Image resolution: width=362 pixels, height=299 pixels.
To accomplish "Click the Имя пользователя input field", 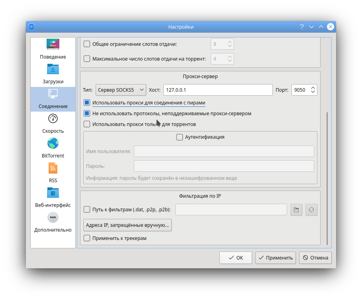I will [x=224, y=151].
